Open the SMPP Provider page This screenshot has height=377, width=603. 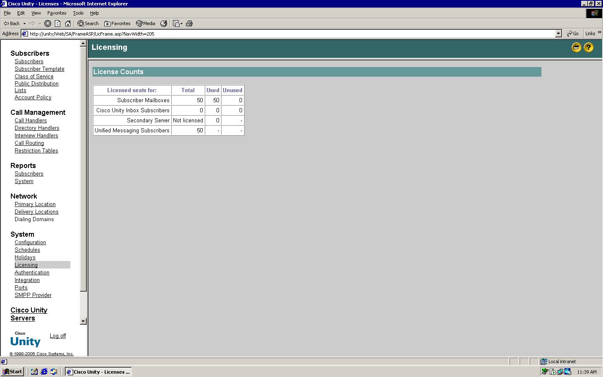tap(33, 295)
